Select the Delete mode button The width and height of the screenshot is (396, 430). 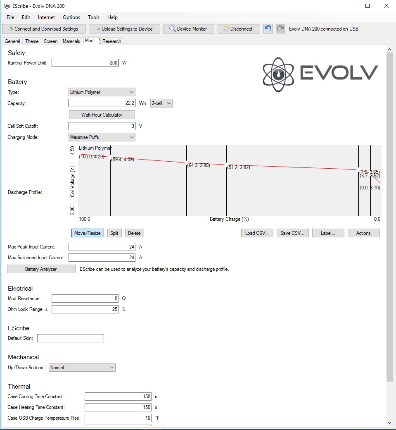pos(134,233)
